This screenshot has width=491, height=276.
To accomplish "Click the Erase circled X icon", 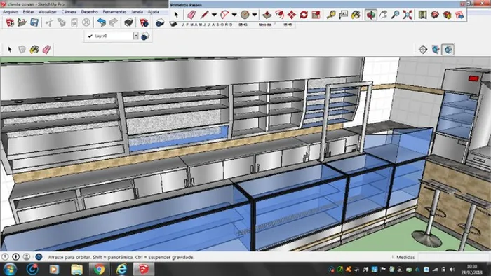I will (86, 22).
